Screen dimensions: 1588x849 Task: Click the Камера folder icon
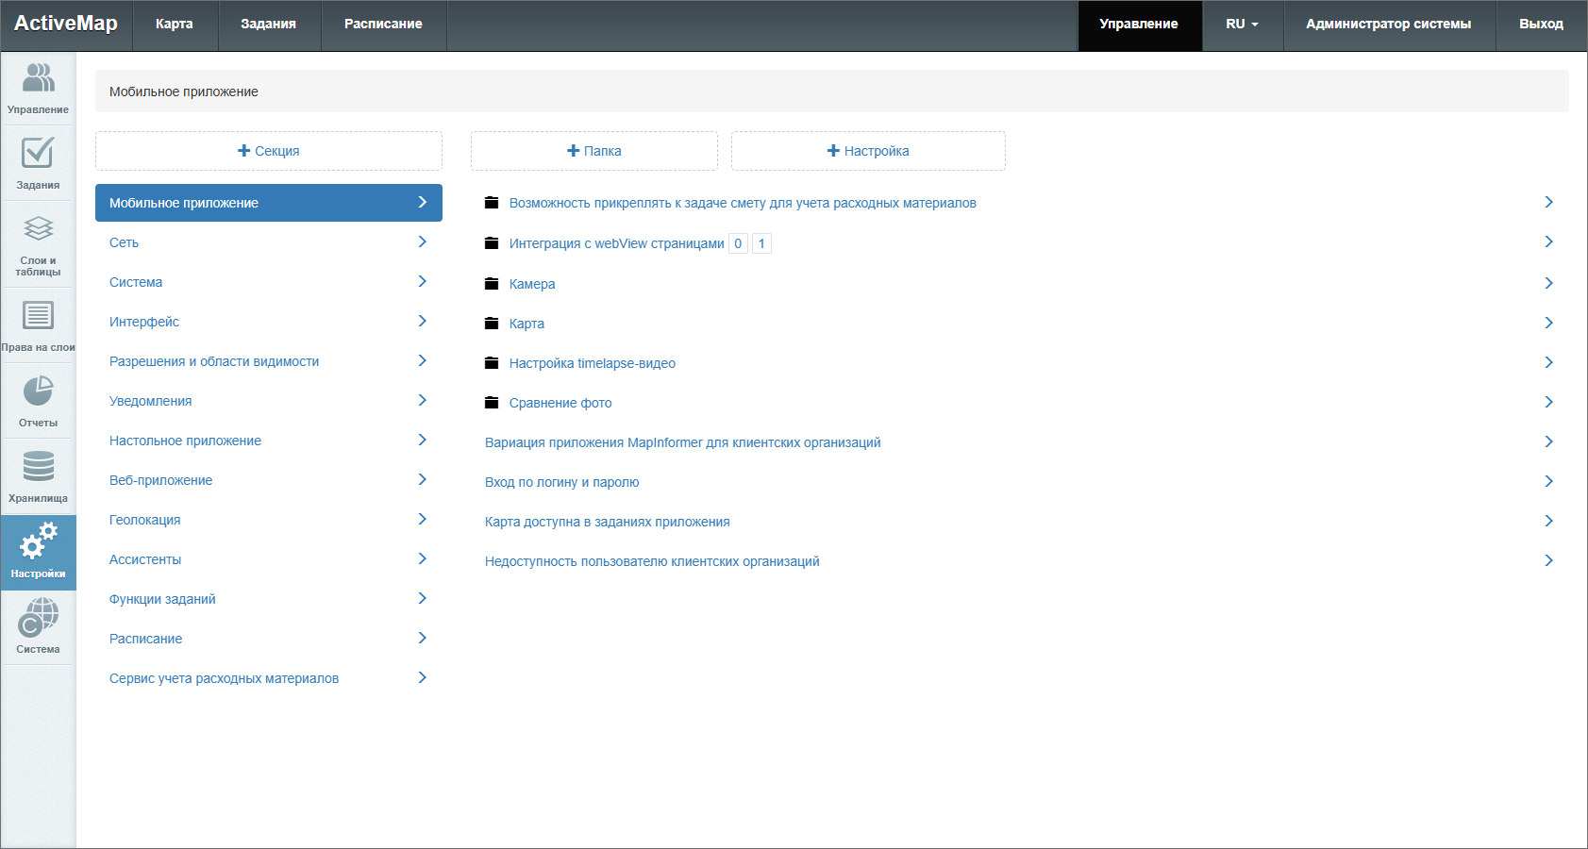coord(492,284)
